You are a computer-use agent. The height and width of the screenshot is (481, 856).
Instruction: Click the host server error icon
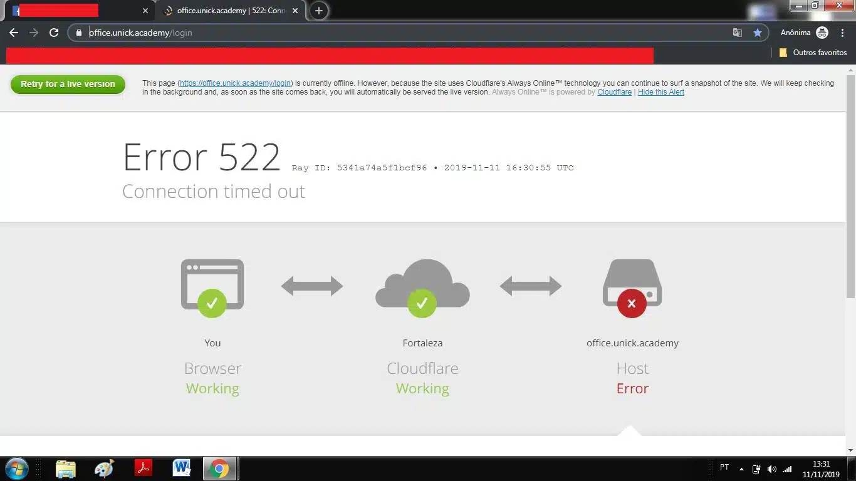click(632, 287)
